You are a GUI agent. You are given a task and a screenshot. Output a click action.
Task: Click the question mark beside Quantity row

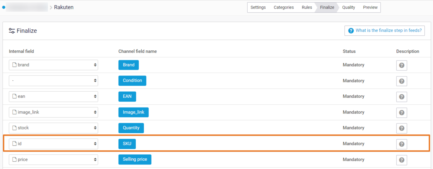click(402, 128)
